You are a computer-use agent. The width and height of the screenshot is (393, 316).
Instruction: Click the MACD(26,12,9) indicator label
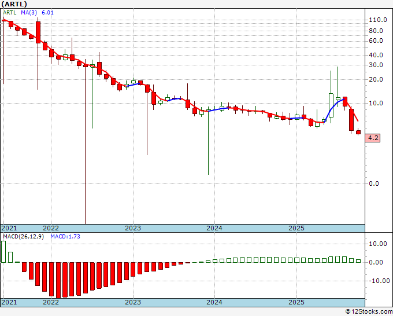coord(23,237)
